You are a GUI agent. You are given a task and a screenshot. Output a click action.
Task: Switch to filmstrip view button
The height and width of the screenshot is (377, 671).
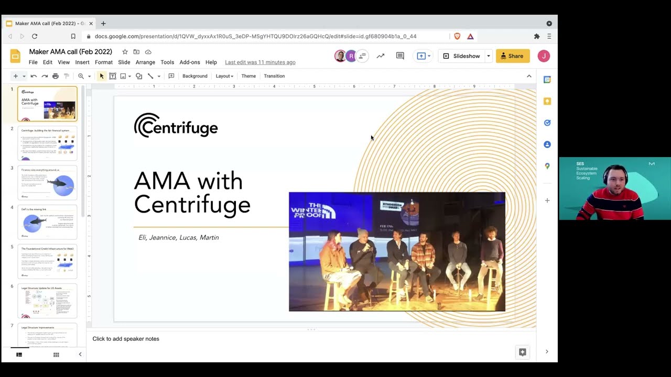tap(19, 354)
